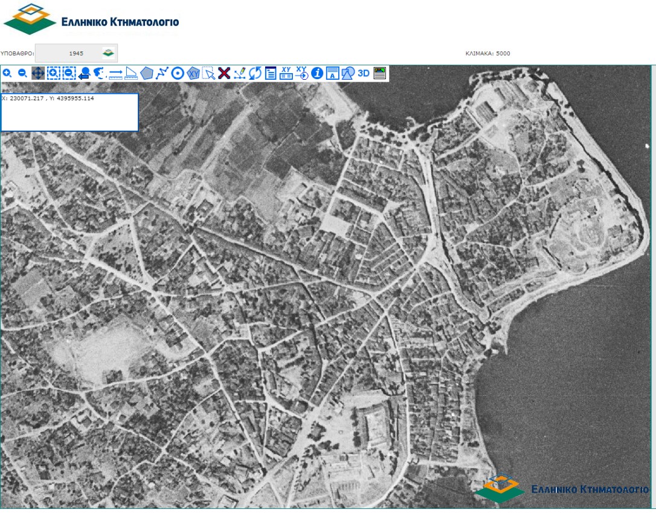Image resolution: width=656 pixels, height=515 pixels.
Task: Activate zoom out by rectangle tool
Action: pos(69,73)
